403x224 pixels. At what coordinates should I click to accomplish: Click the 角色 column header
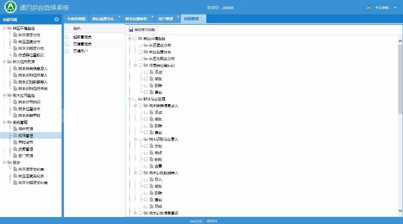click(x=77, y=28)
